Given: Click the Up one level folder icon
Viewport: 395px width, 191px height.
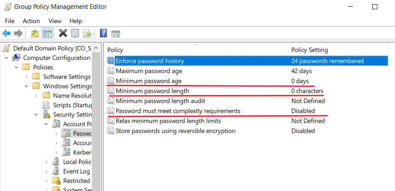Looking at the screenshot, I should click(35, 33).
